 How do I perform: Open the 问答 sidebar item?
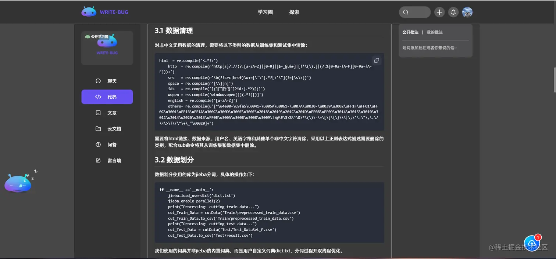(x=107, y=145)
